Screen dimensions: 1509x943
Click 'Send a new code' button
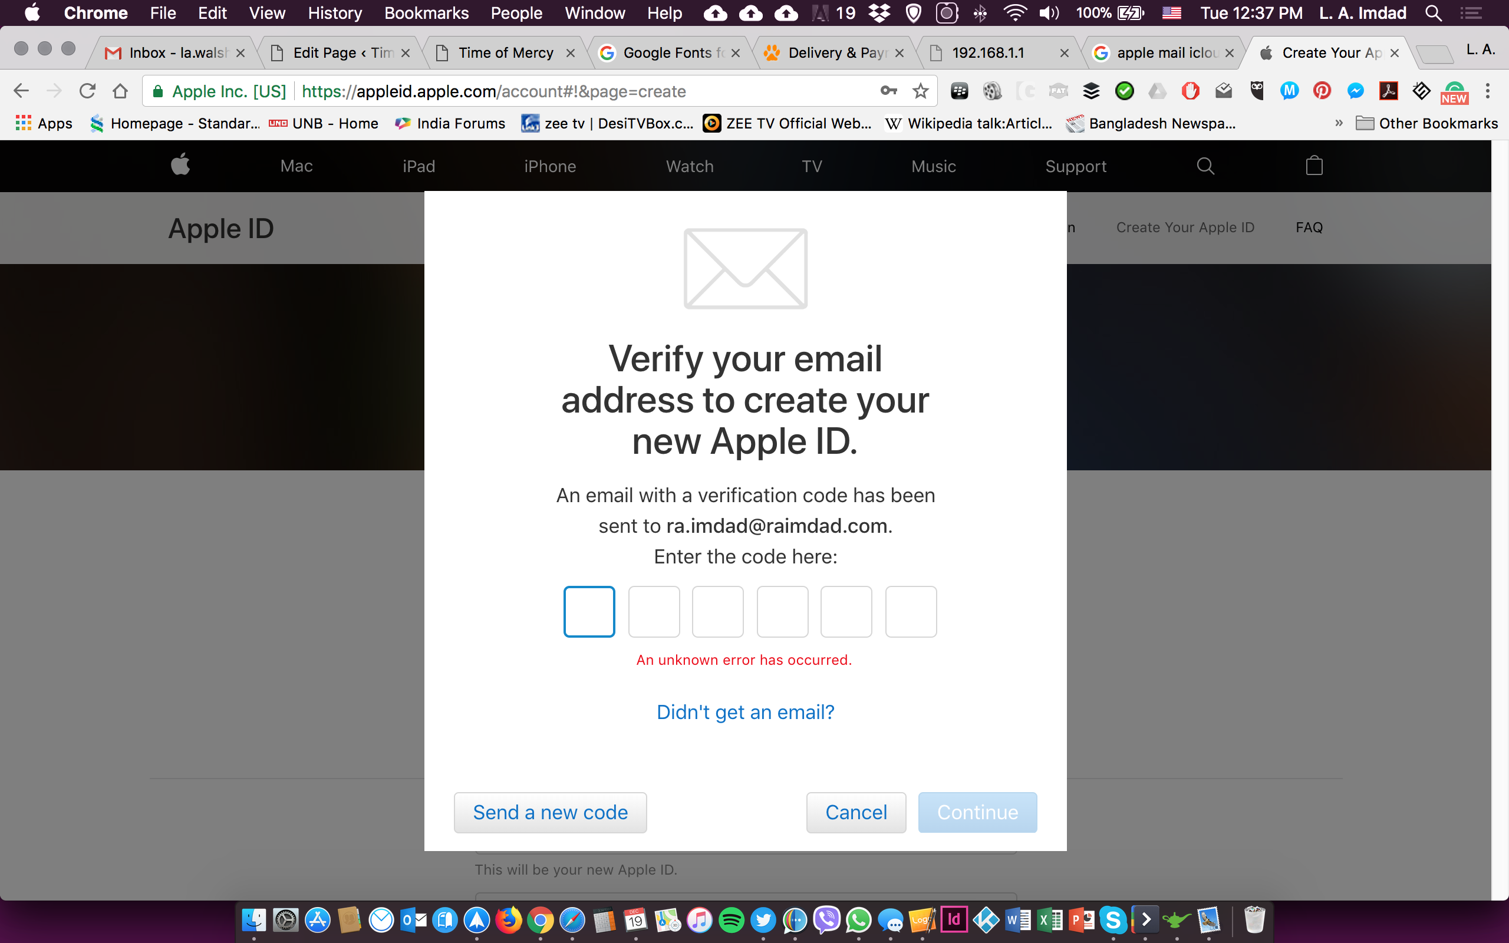point(550,813)
